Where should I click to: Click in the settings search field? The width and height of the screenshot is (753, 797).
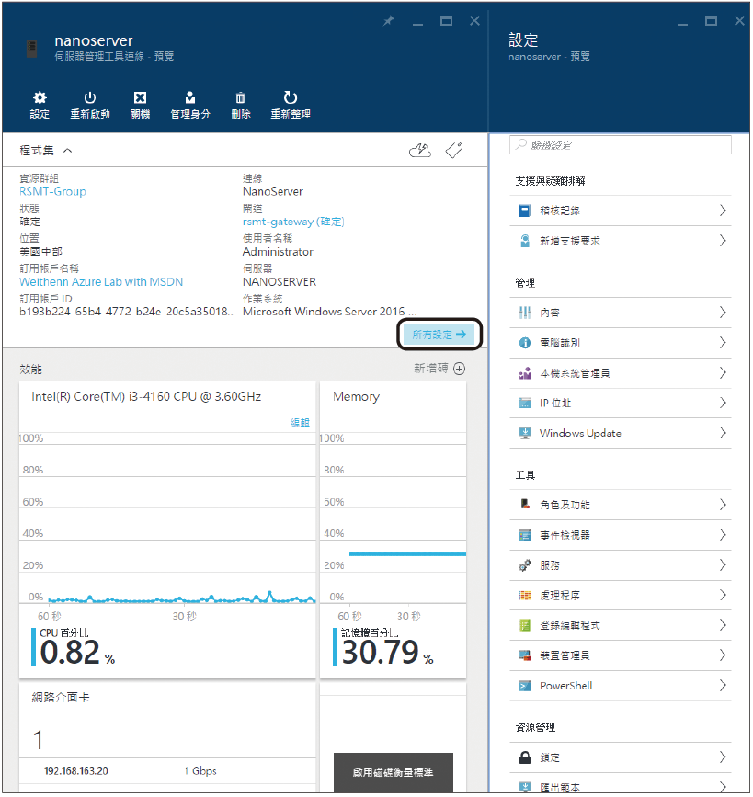pos(621,145)
